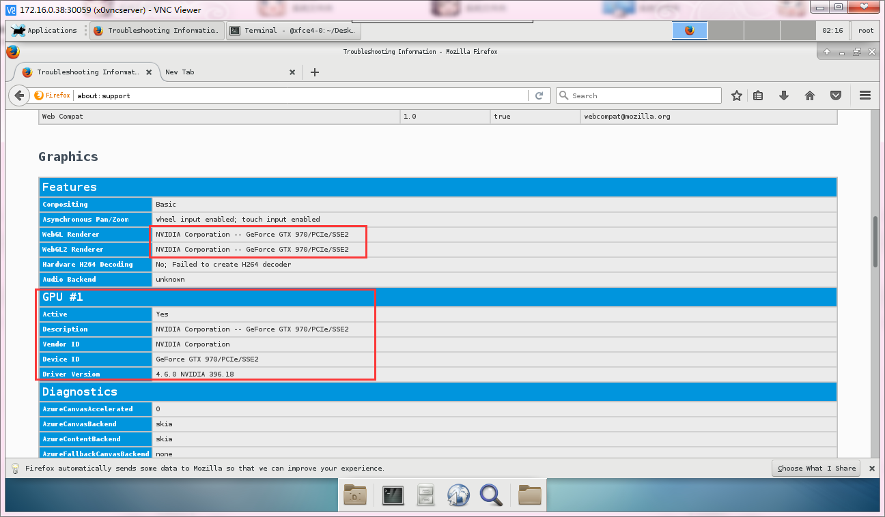885x517 pixels.
Task: Select the Graphics section heading
Action: point(68,156)
